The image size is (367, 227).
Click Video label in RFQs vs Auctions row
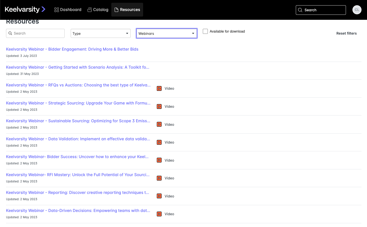[x=169, y=88]
